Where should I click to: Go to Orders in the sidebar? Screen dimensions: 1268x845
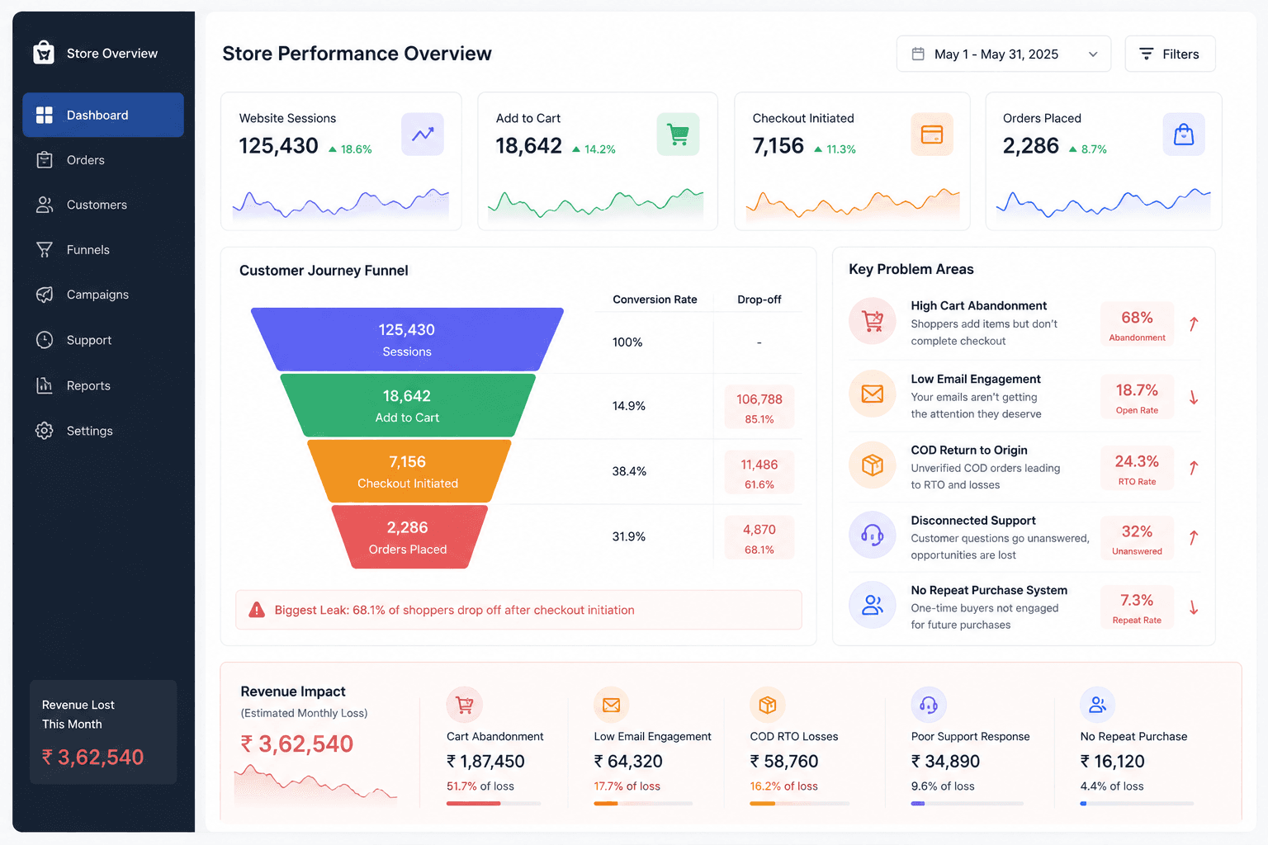click(103, 160)
